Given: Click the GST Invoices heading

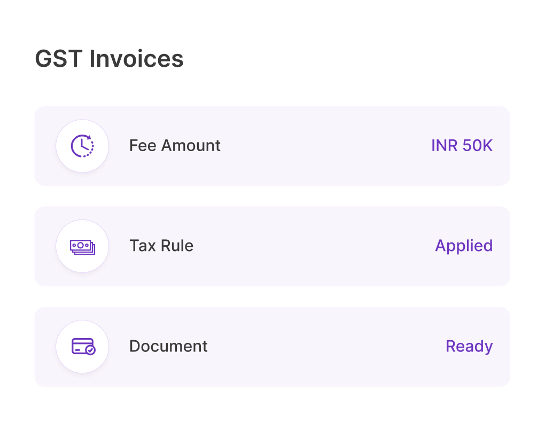Looking at the screenshot, I should pyautogui.click(x=109, y=58).
